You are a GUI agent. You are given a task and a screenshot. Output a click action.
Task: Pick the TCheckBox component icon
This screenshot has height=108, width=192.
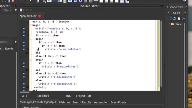75,1
